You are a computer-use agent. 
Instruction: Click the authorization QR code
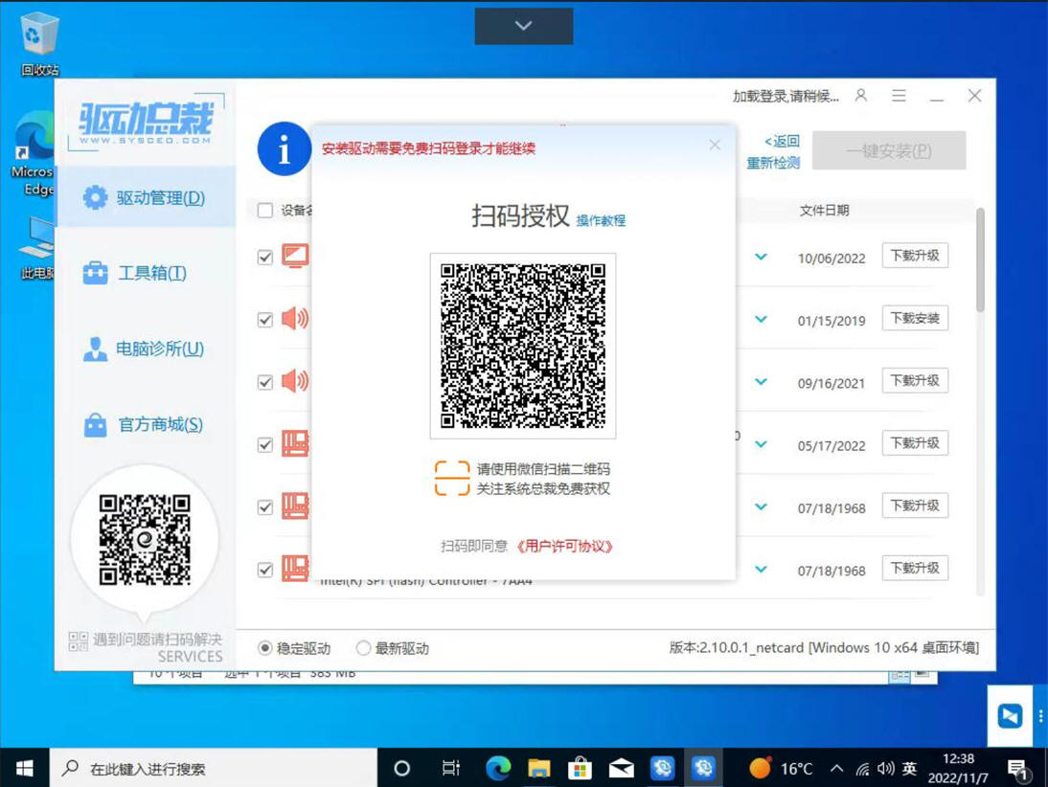[x=523, y=346]
